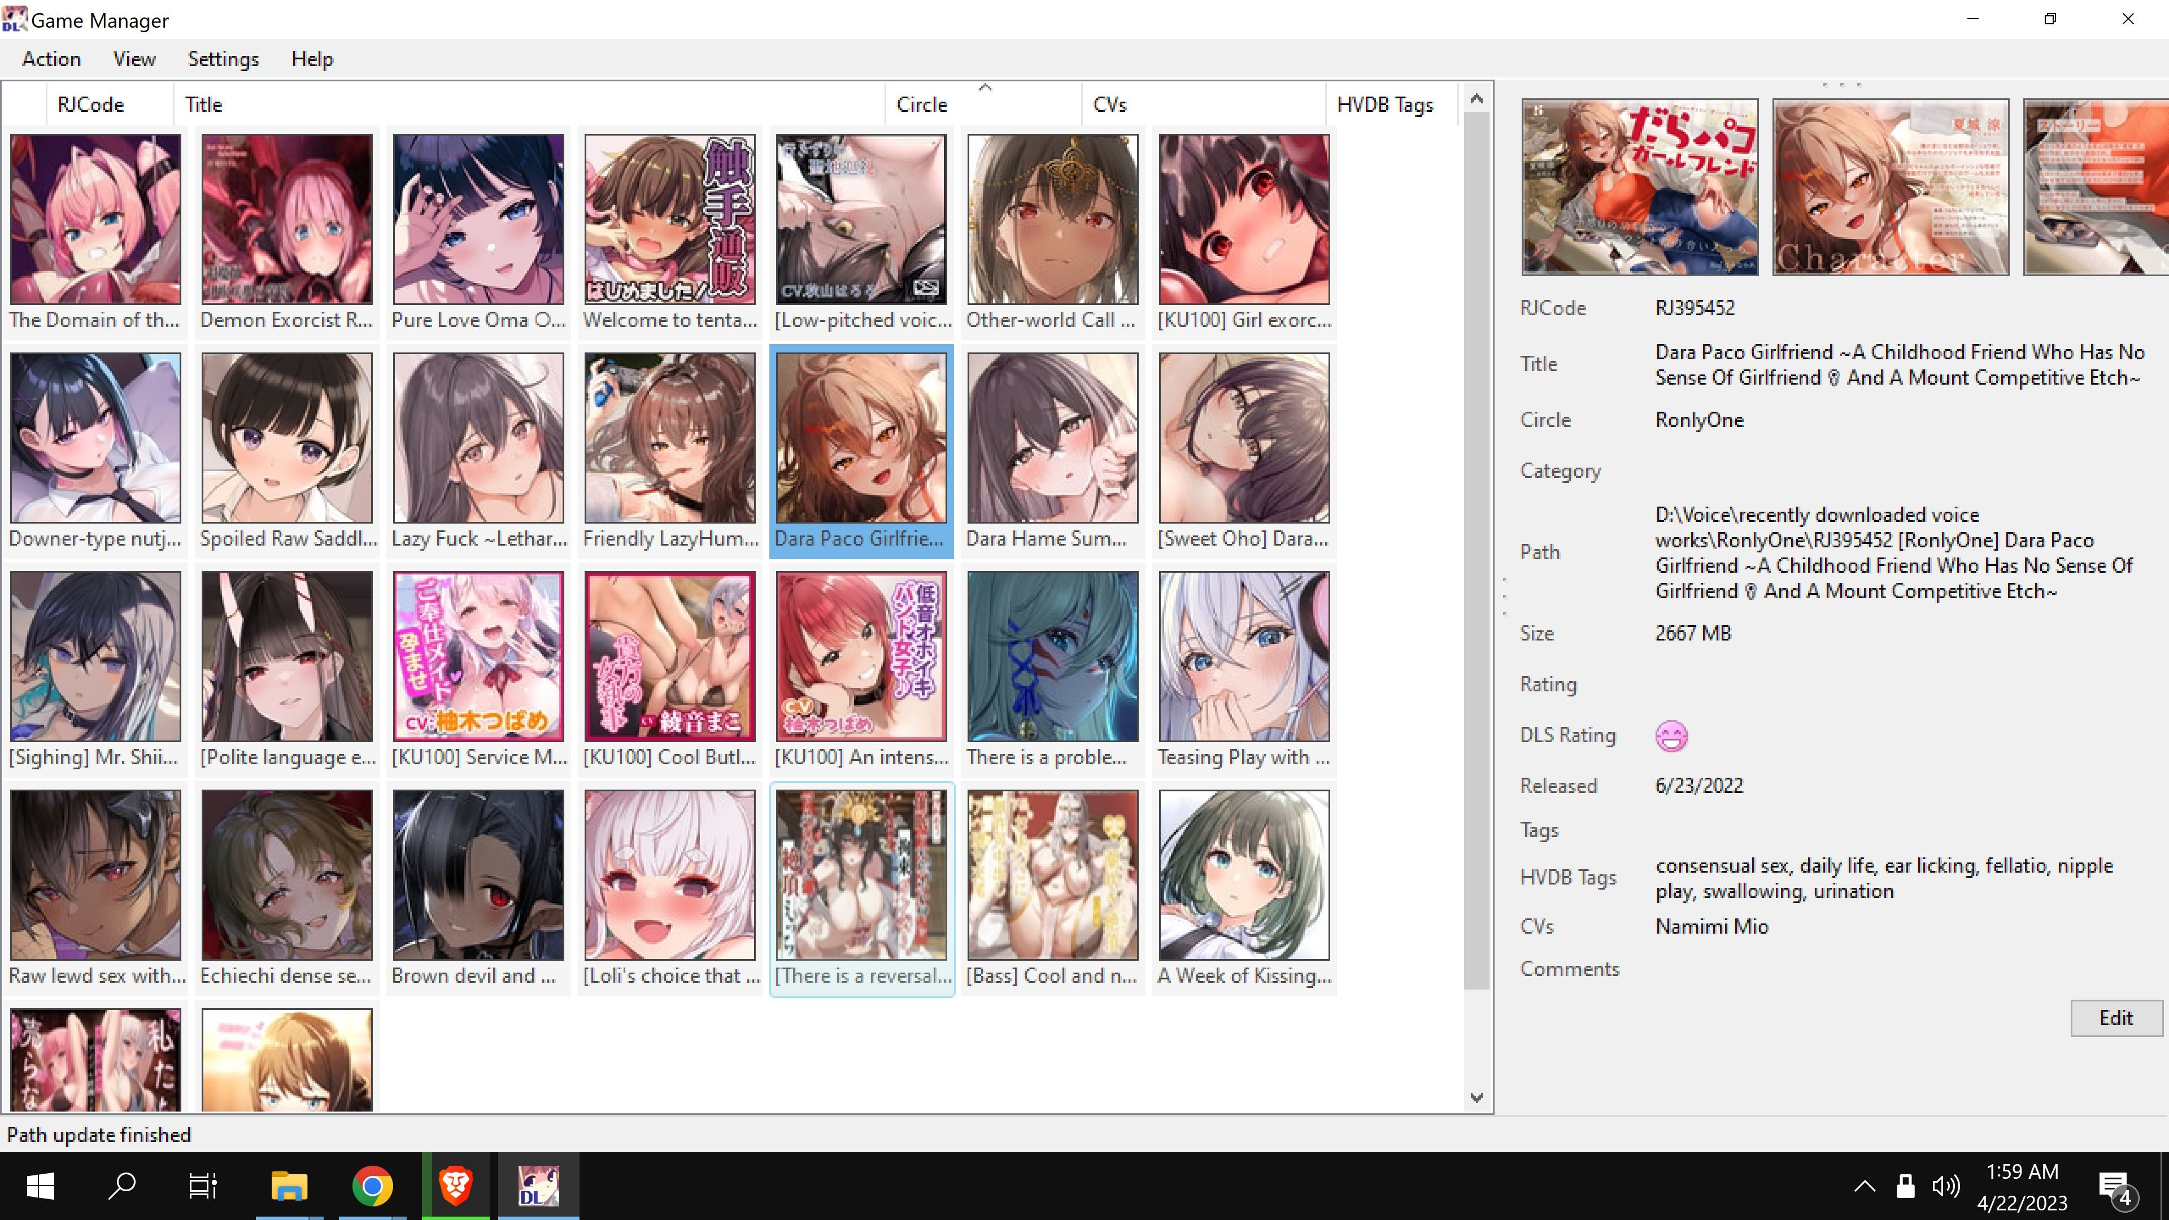Select 'Brown devil and ...' thumbnail
Image resolution: width=2169 pixels, height=1220 pixels.
coord(478,875)
